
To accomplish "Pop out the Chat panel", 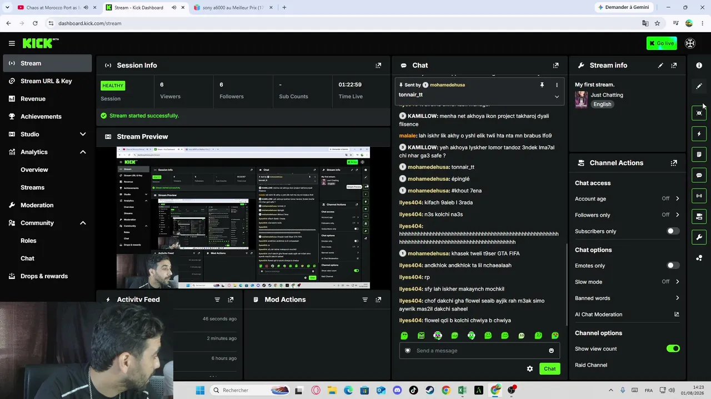I will [555, 65].
